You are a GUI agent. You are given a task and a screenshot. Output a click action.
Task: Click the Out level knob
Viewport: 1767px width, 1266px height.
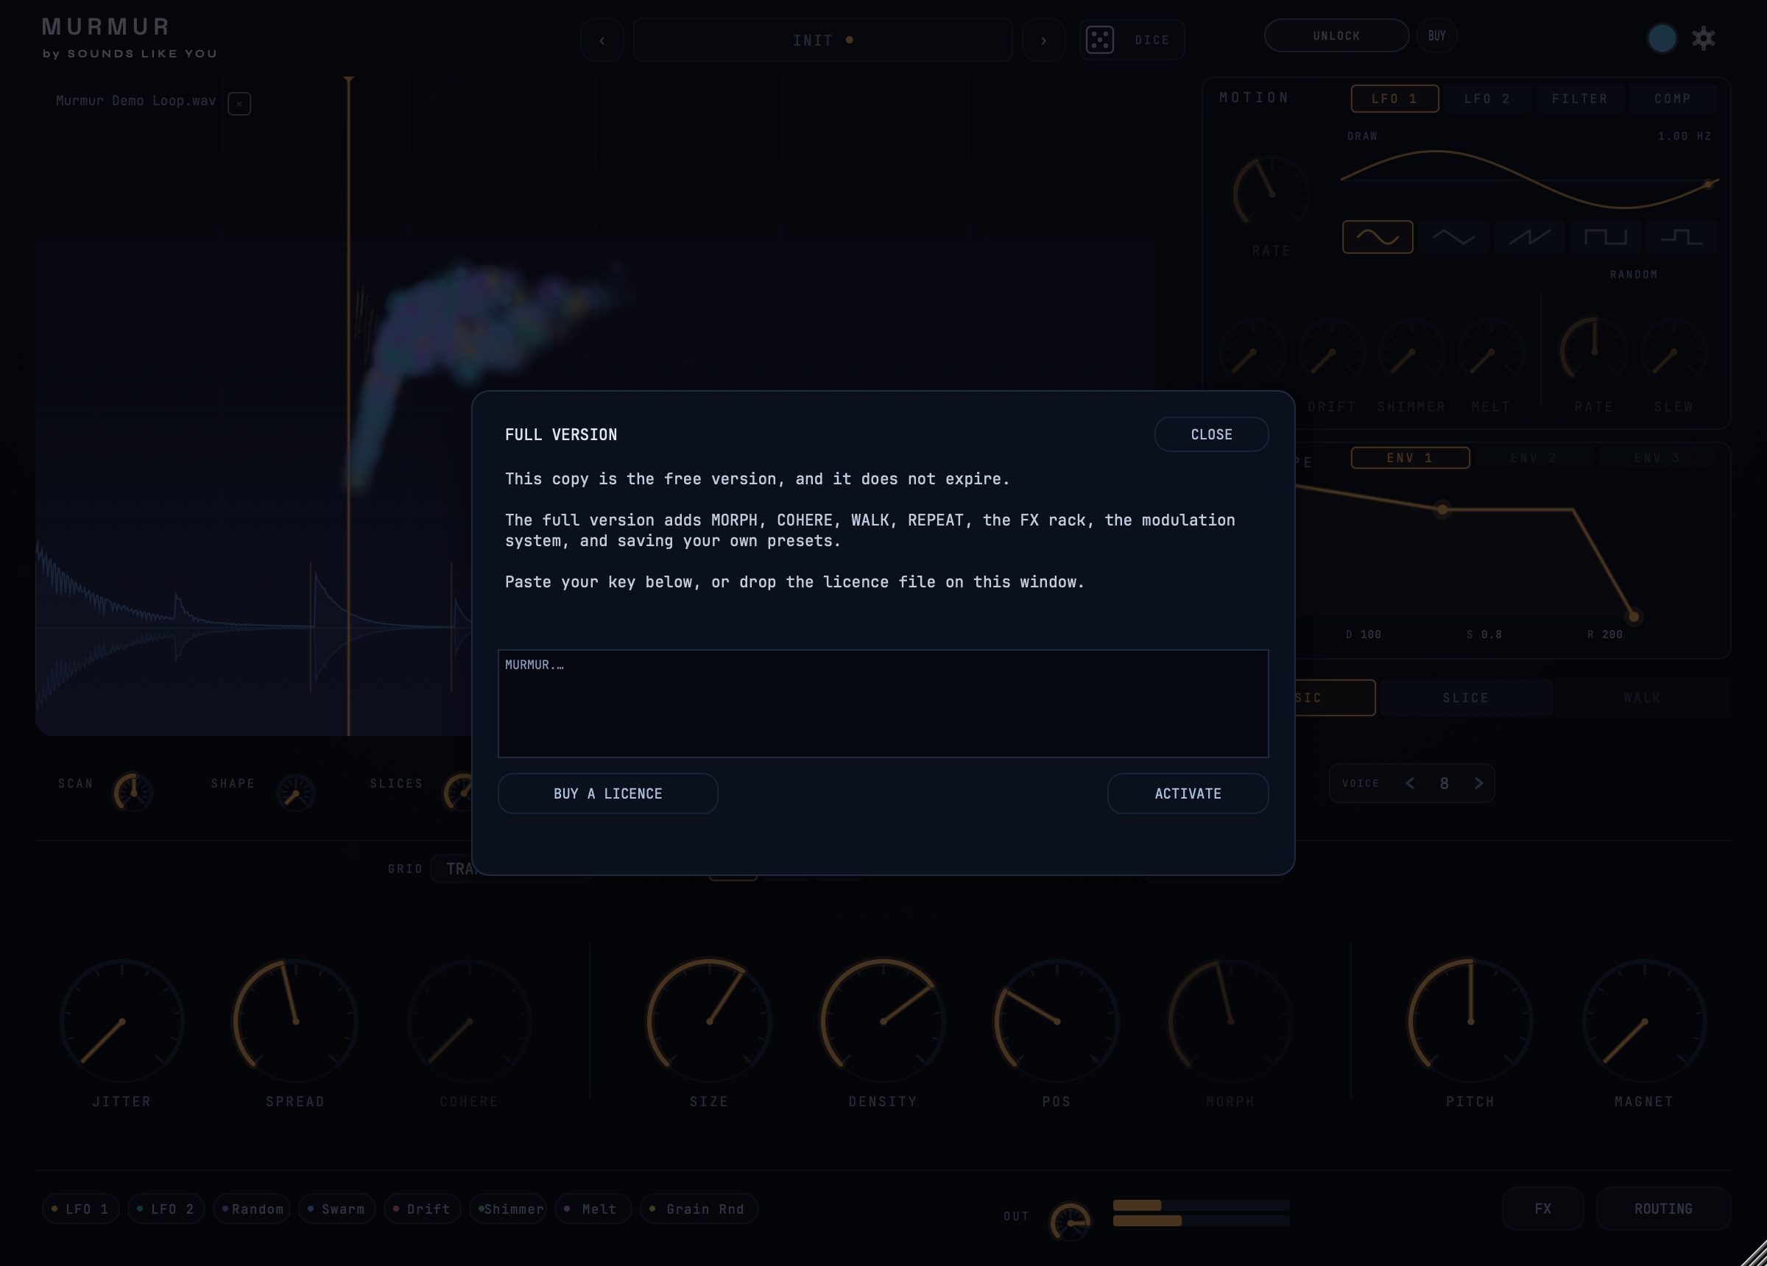1071,1222
